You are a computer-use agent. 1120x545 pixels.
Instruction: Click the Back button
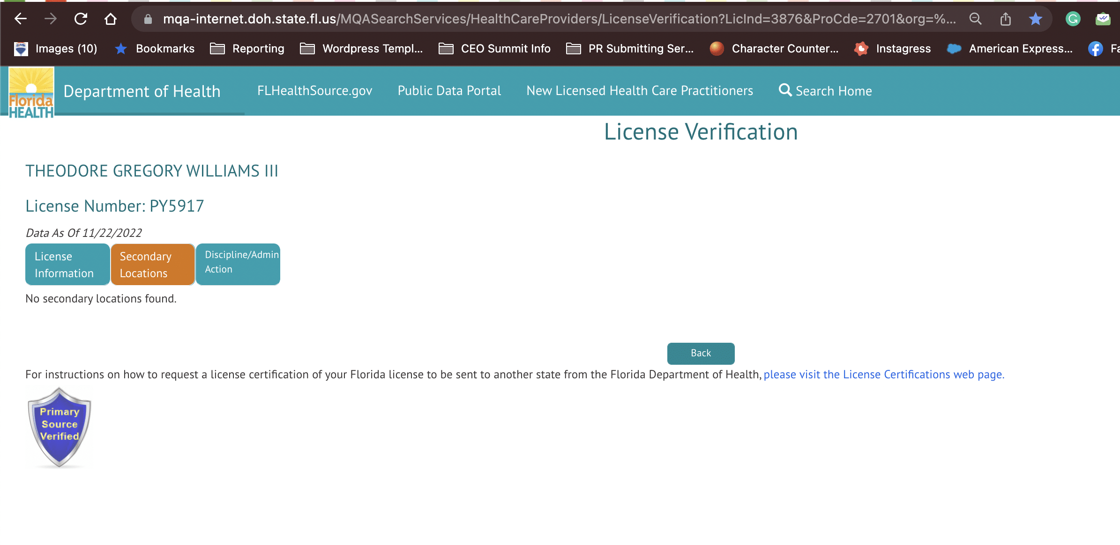point(702,353)
